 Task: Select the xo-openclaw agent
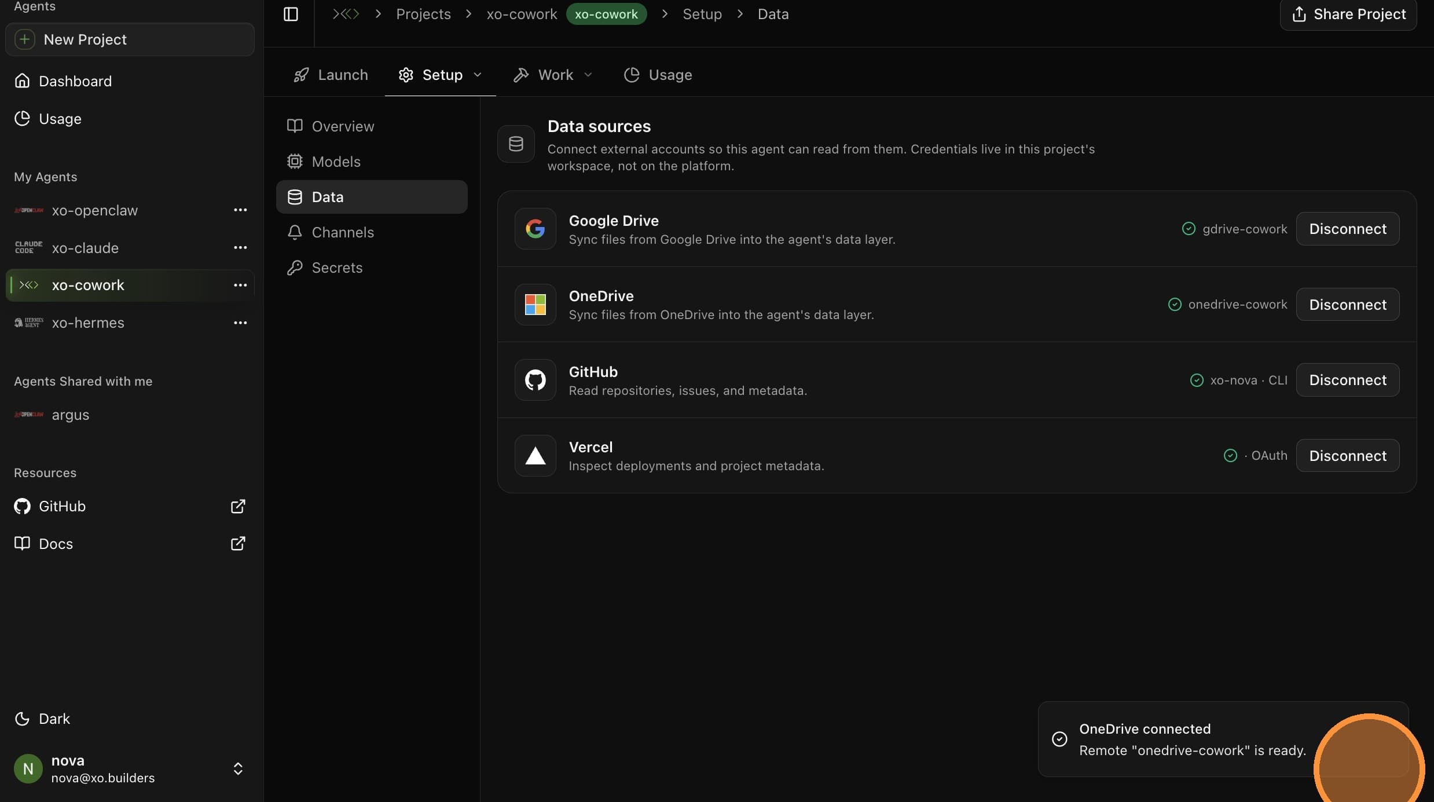pyautogui.click(x=95, y=210)
